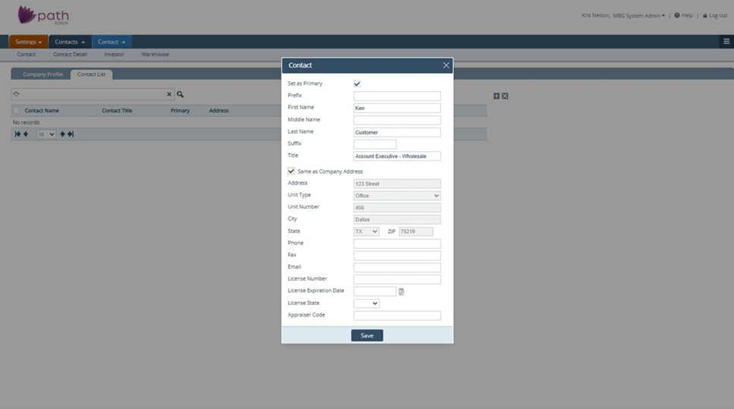Click the Log out link
Image resolution: width=734 pixels, height=409 pixels.
coord(714,15)
